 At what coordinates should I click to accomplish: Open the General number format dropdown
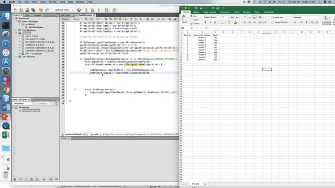[x=306, y=17]
